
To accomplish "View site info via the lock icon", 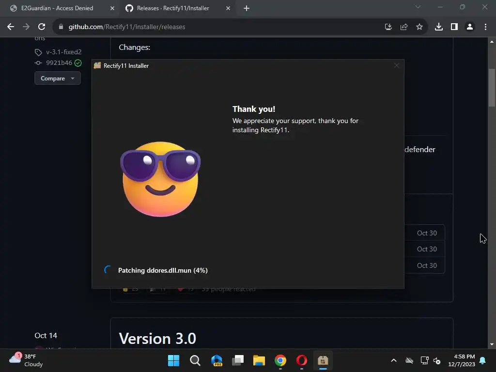I will click(x=61, y=27).
